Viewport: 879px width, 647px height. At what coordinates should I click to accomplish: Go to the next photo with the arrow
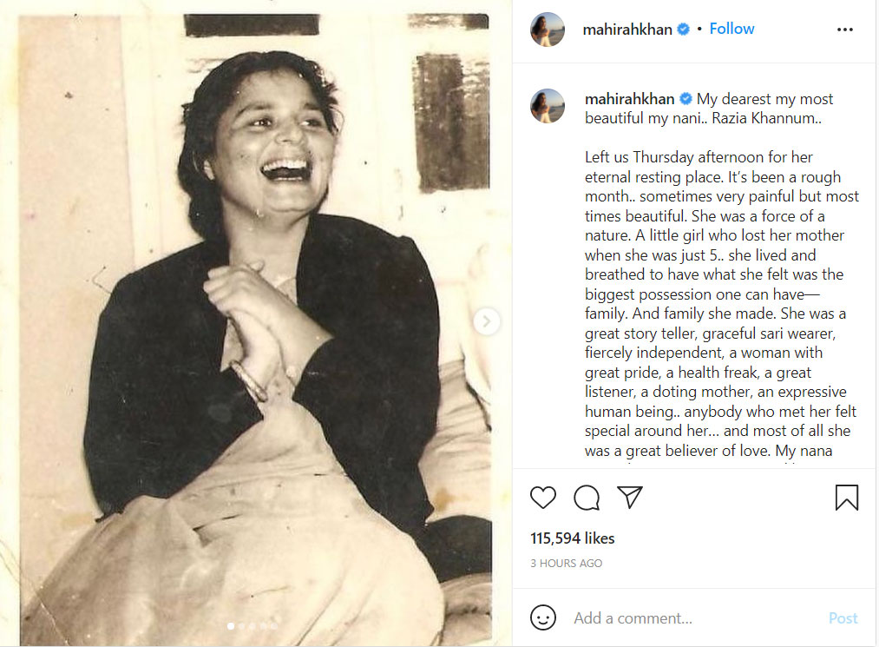pos(487,321)
